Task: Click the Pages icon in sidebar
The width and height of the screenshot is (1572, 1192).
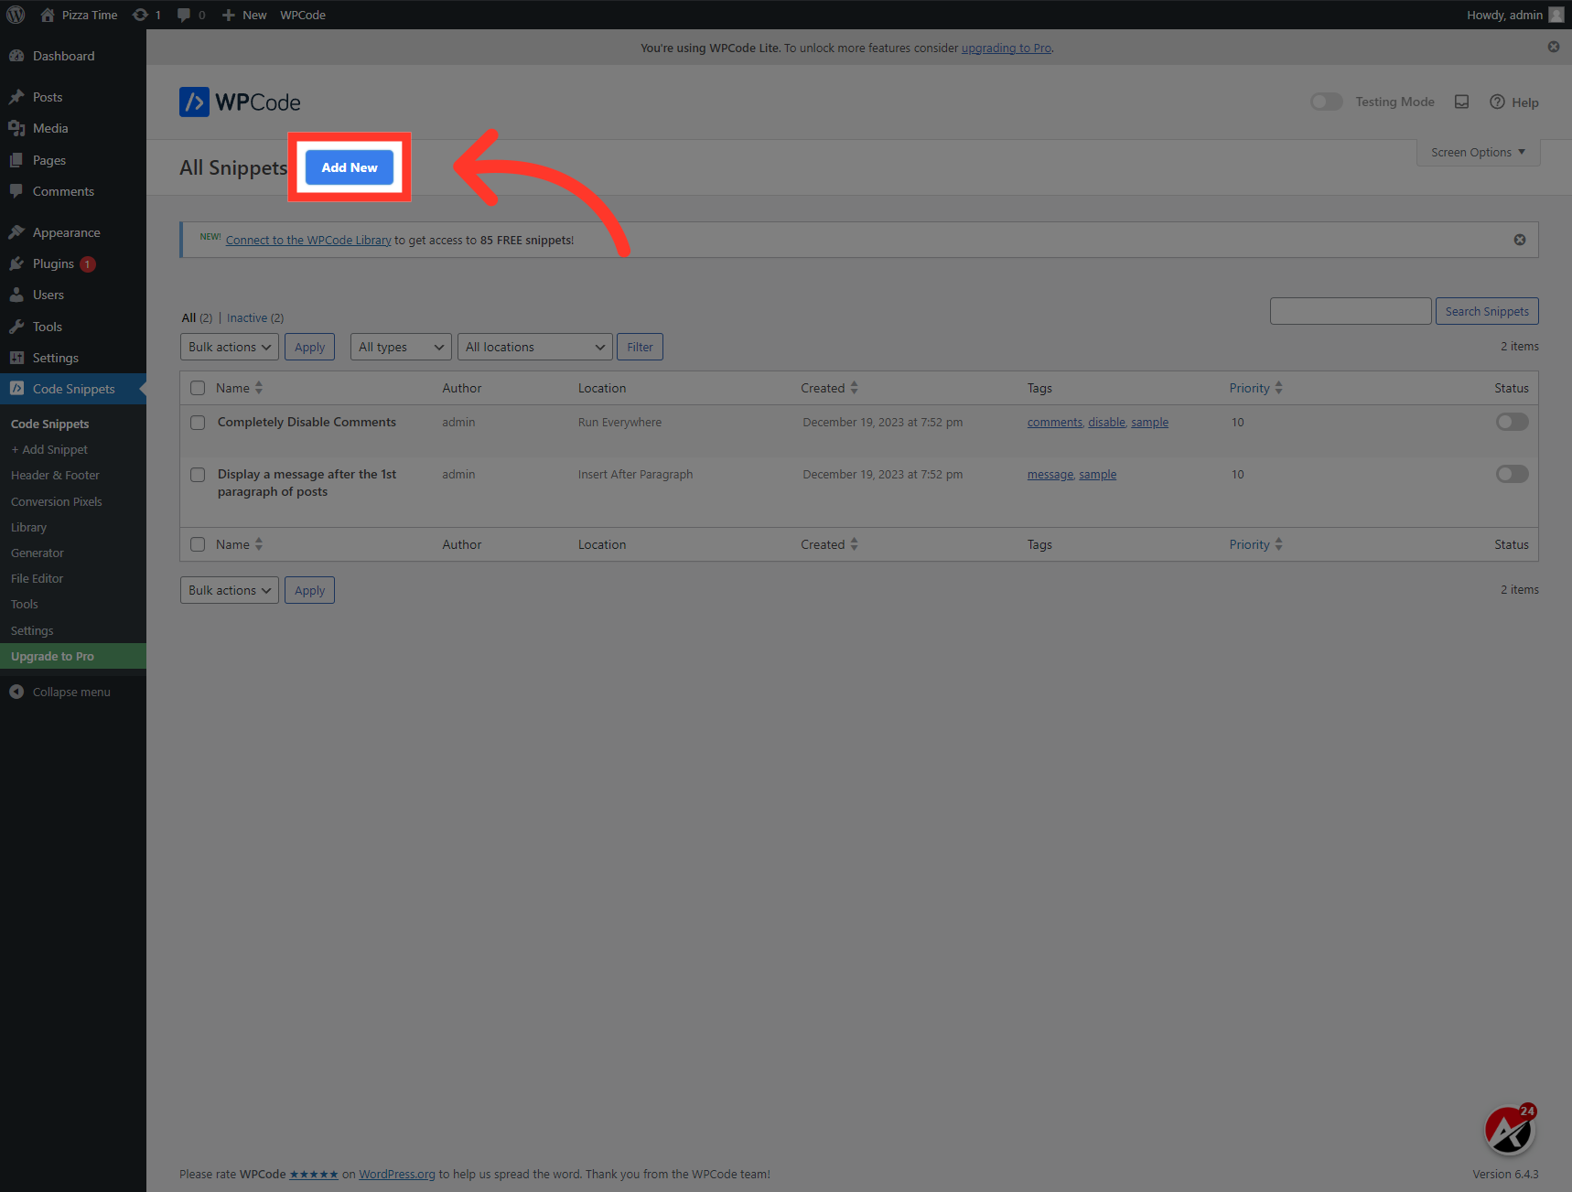Action: coord(16,160)
